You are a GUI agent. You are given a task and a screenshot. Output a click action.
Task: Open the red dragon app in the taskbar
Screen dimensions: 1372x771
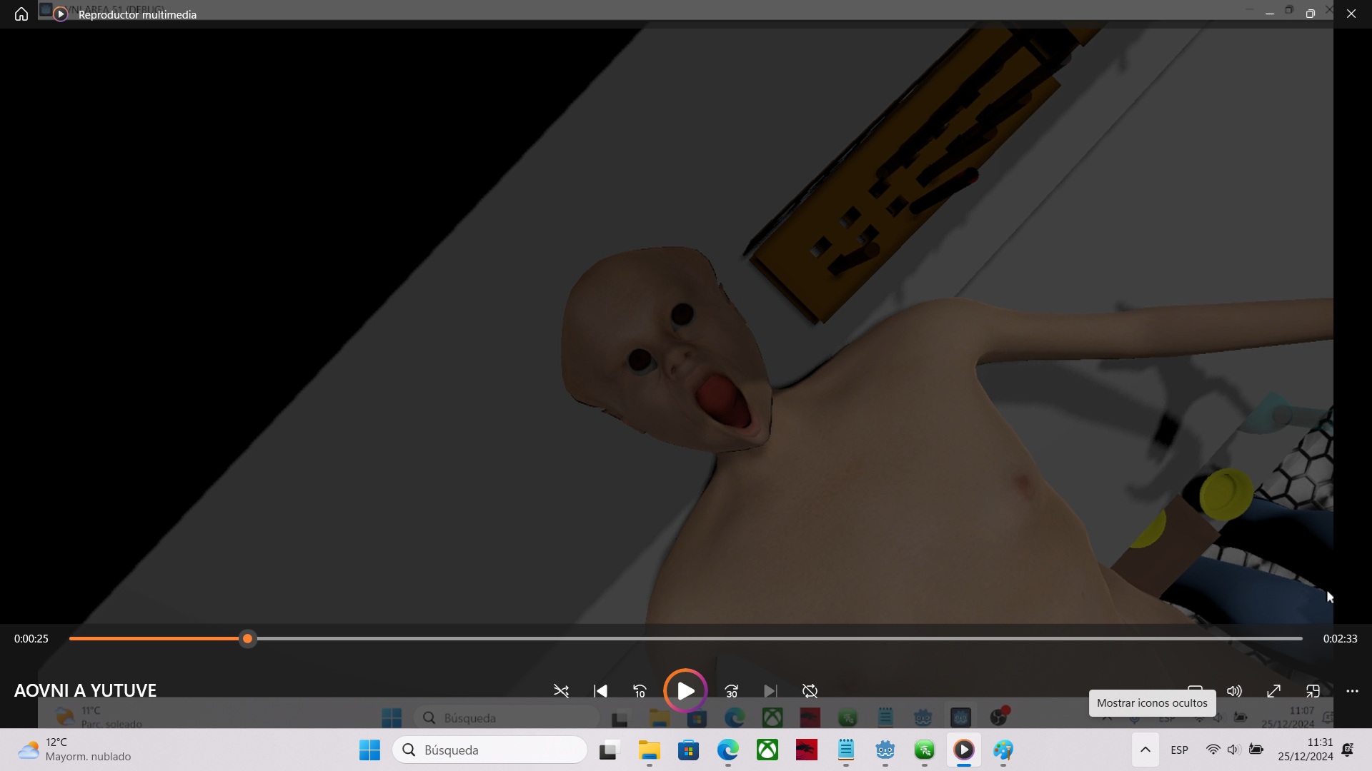tap(807, 750)
